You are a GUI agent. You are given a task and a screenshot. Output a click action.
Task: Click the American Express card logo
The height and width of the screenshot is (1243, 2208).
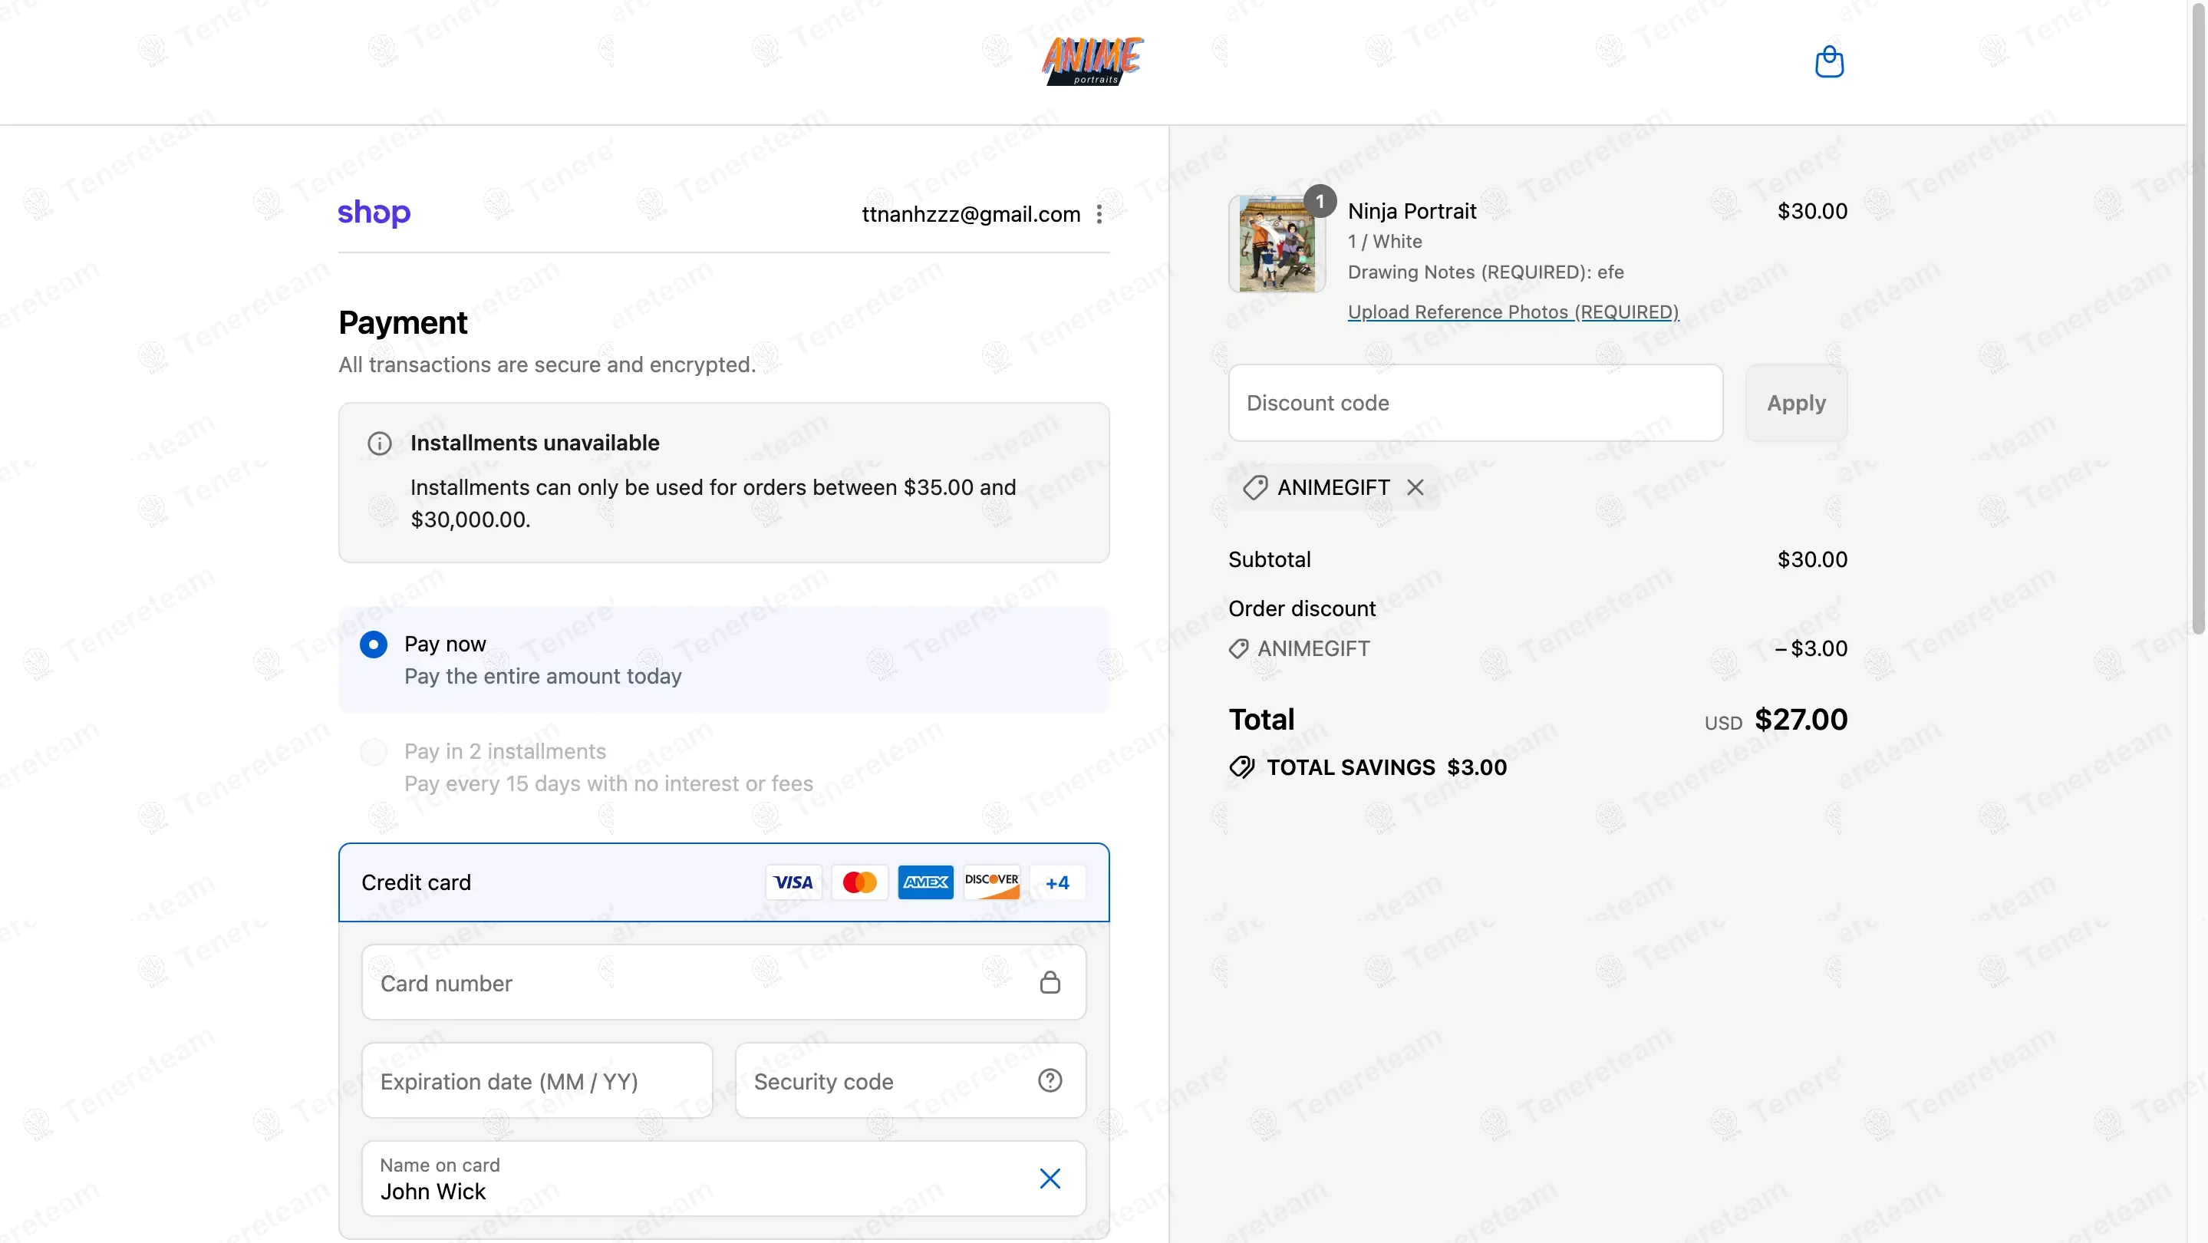[926, 882]
